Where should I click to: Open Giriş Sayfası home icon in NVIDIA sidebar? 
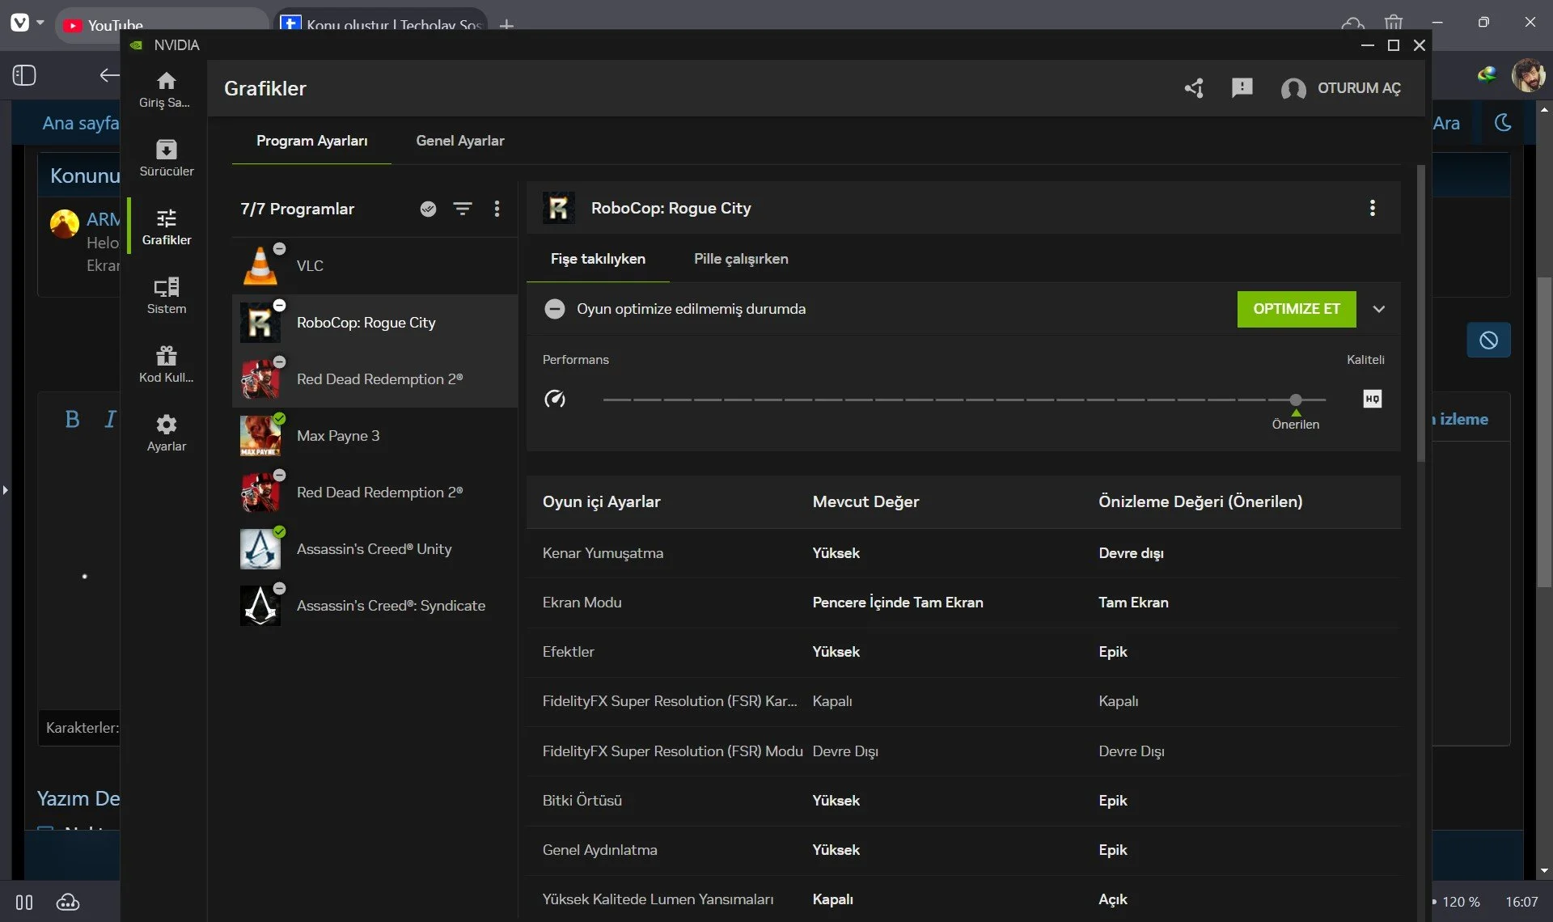click(x=166, y=90)
